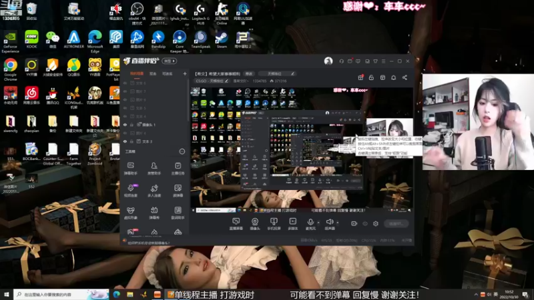534x300 pixels.
Task: Select the second scene tab
Action: [153, 73]
